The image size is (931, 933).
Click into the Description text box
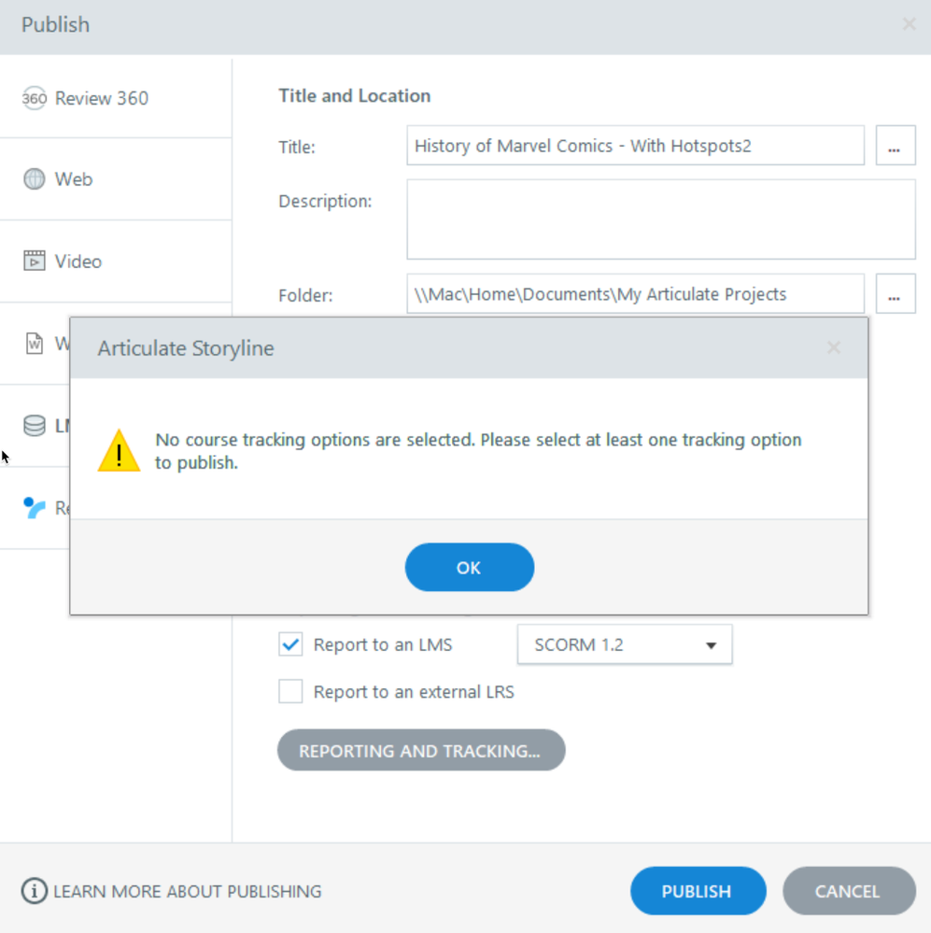click(660, 219)
